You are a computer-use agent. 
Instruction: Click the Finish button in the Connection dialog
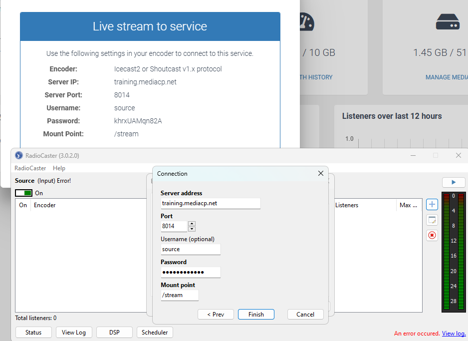pyautogui.click(x=256, y=315)
